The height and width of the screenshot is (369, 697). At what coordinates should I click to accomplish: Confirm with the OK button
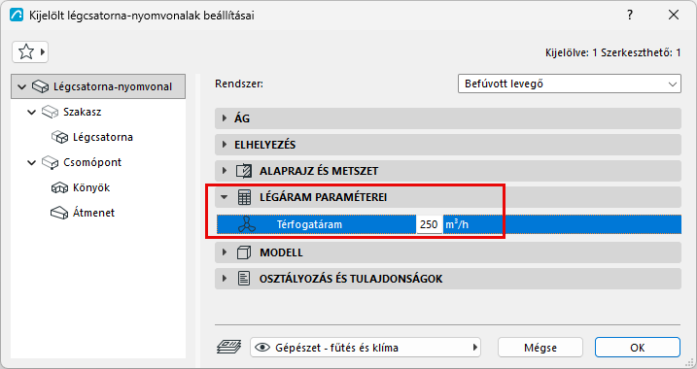638,348
